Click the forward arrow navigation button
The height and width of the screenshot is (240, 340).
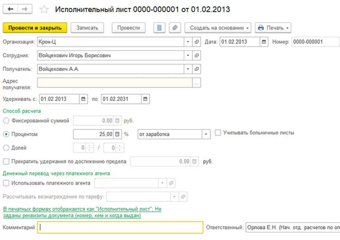25,9
